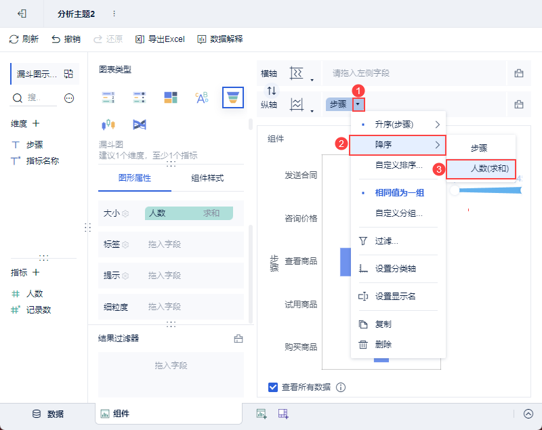Click the 导出Excel button
Screen dimensions: 542x430
(160, 39)
